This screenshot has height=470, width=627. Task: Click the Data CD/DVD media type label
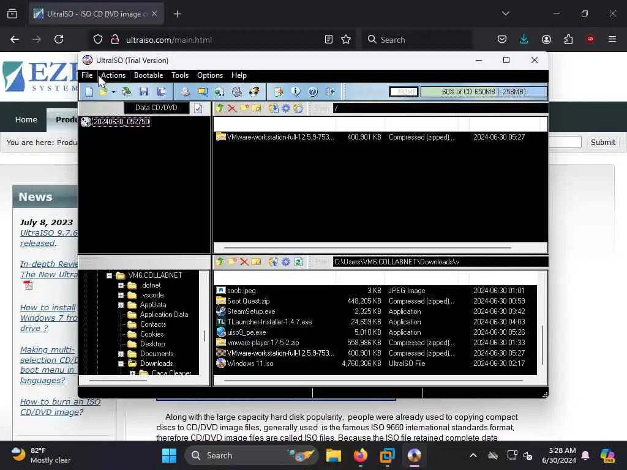pyautogui.click(x=156, y=108)
